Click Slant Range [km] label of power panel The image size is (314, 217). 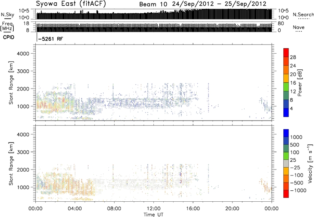[x=11, y=83]
